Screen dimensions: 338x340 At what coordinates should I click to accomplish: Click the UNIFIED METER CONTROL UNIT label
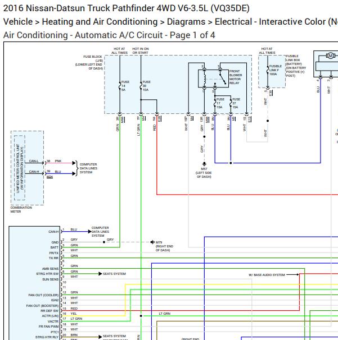(20, 168)
